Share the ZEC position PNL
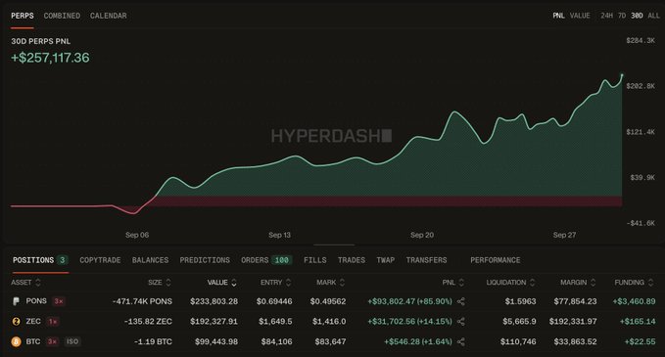Viewport: 665px width, 357px height. tap(461, 322)
